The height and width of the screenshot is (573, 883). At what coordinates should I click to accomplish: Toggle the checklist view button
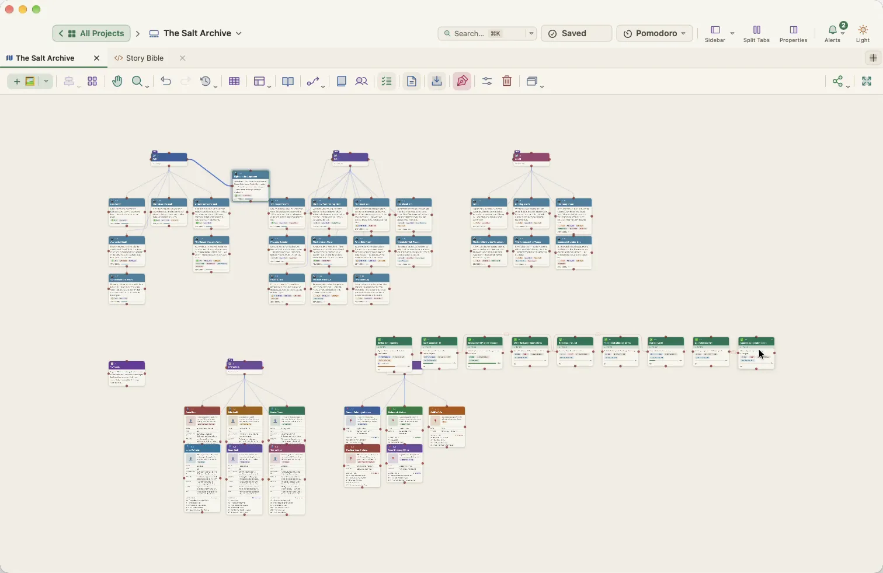(x=387, y=82)
